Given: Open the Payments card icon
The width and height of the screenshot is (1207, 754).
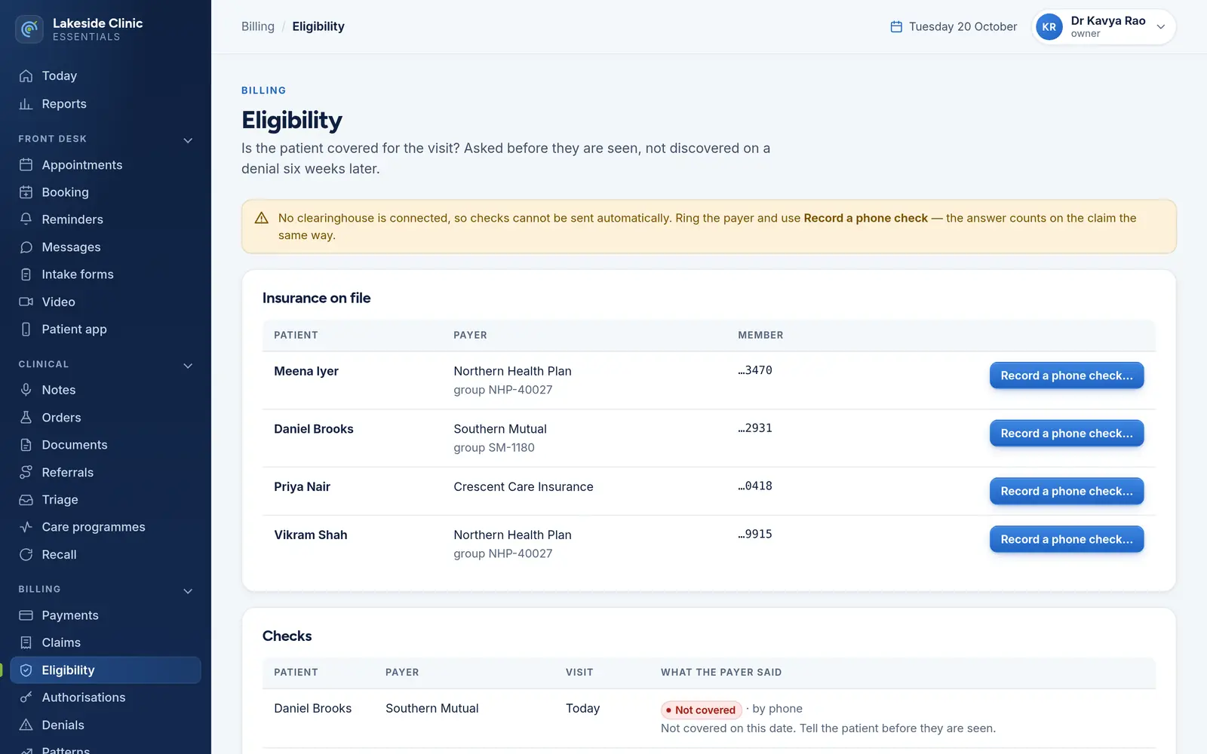Looking at the screenshot, I should tap(26, 615).
